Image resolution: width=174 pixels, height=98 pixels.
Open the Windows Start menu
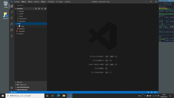[x=3, y=96]
